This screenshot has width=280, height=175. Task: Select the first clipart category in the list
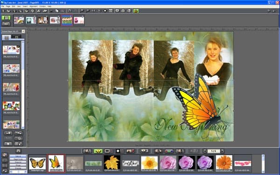click(x=18, y=156)
